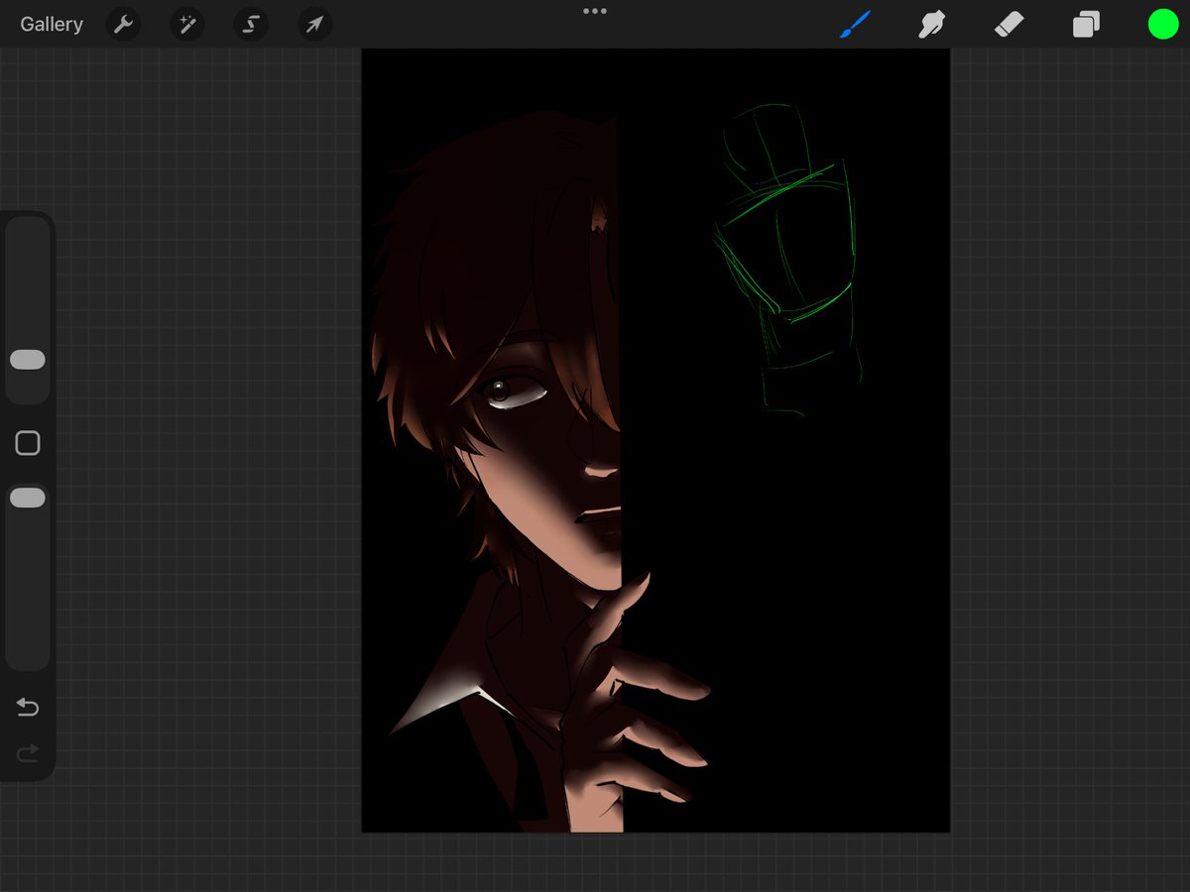Activate the Selection tool
Screen dimensions: 1190x892
(251, 24)
